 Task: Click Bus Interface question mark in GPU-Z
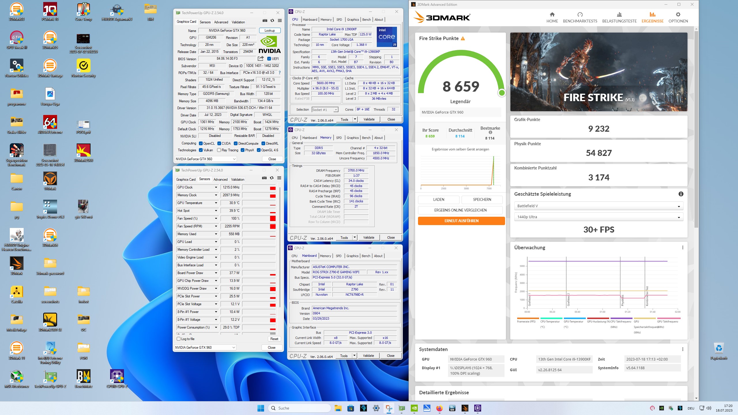pos(279,73)
